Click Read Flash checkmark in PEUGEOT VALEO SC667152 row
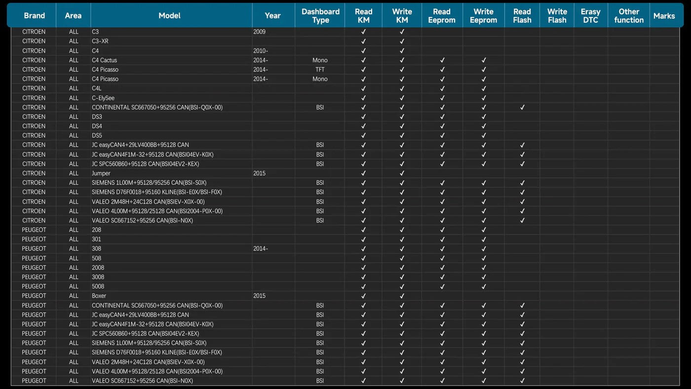The image size is (691, 389). pyautogui.click(x=522, y=381)
